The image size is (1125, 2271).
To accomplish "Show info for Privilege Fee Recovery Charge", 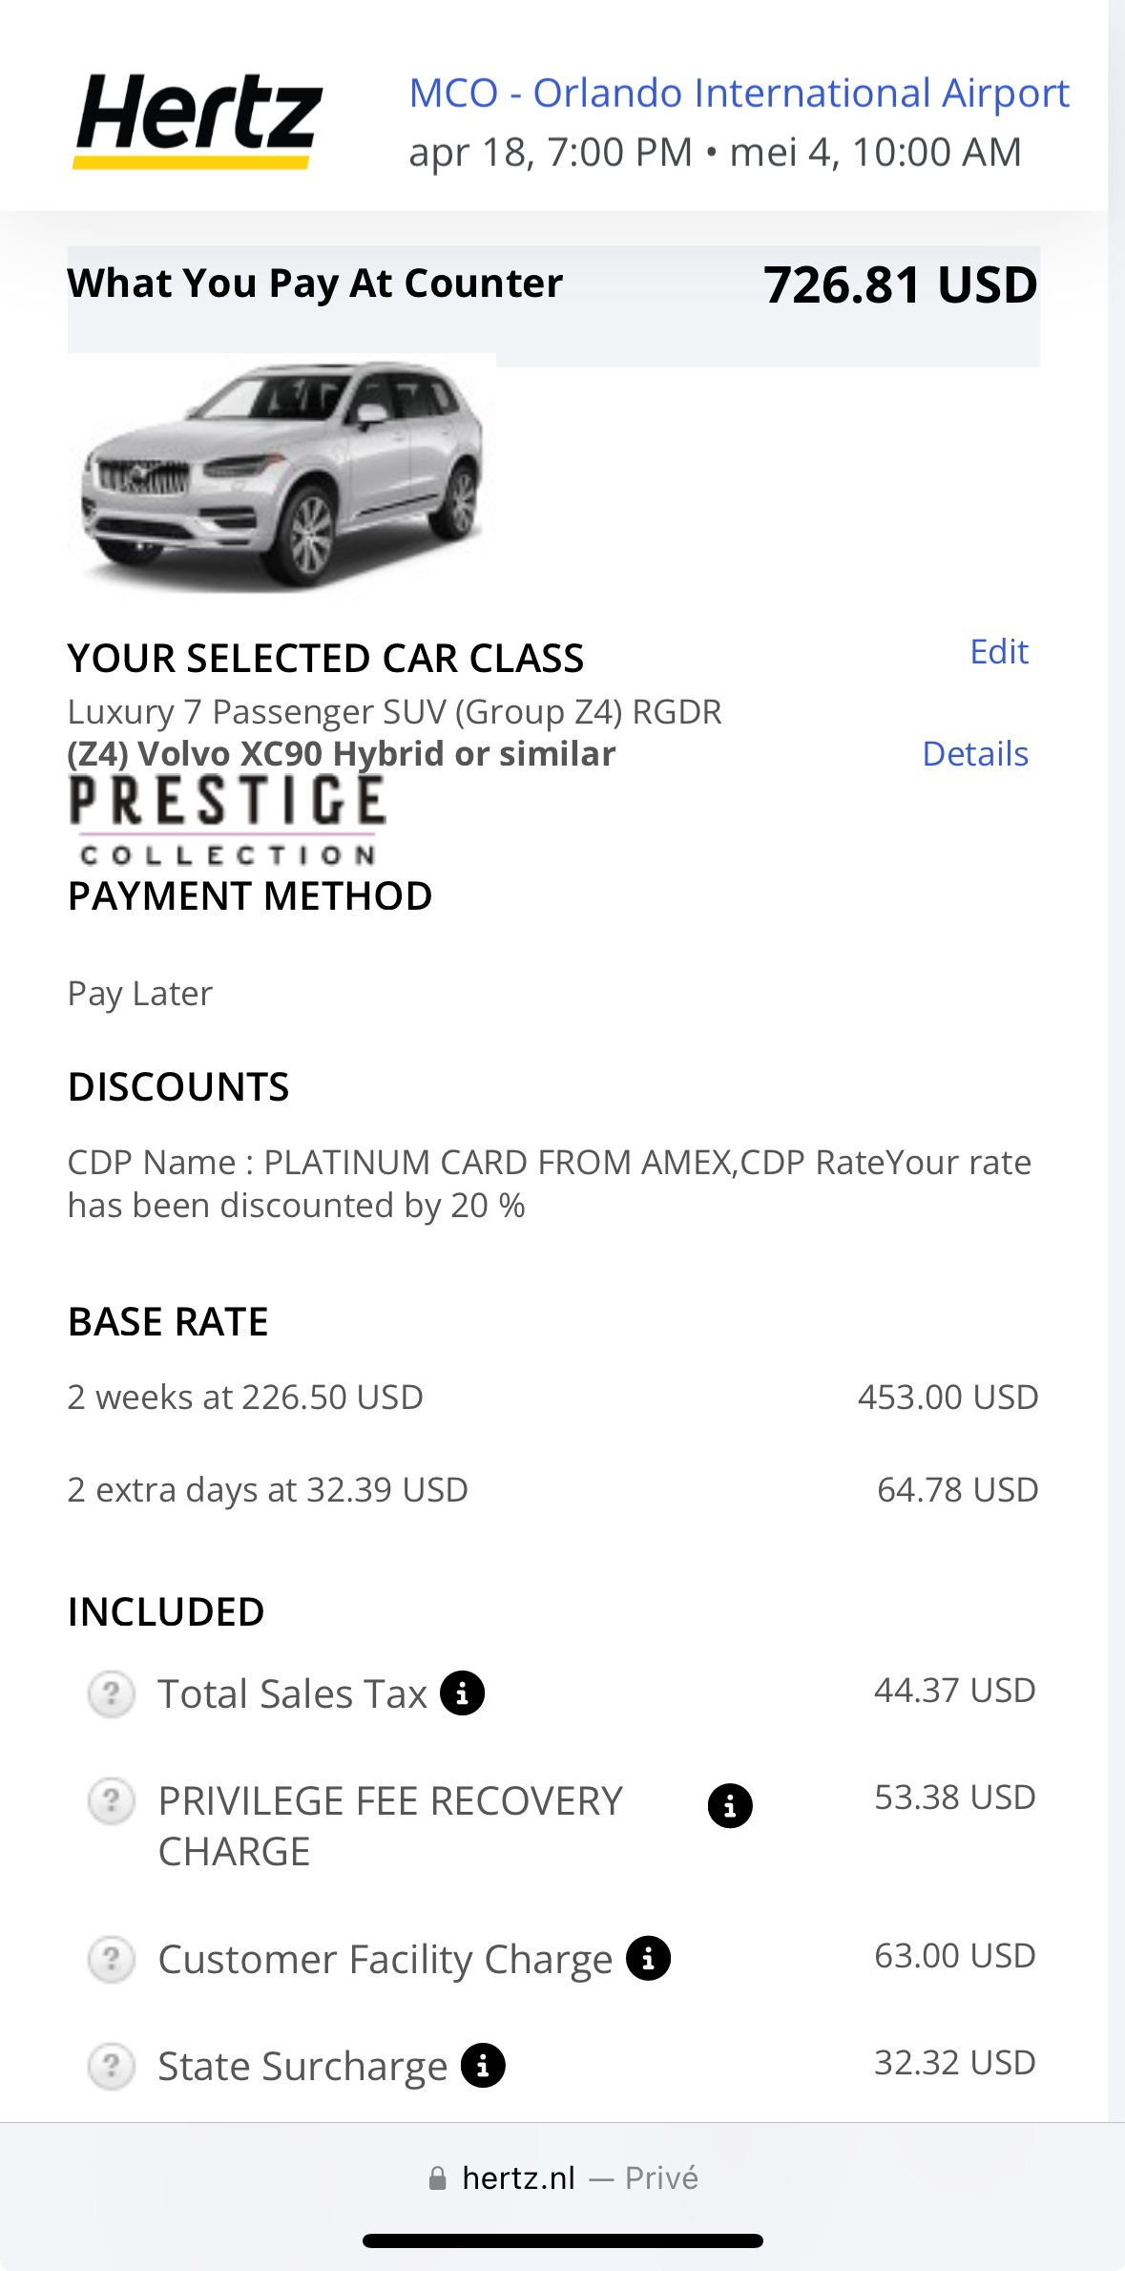I will point(730,1805).
